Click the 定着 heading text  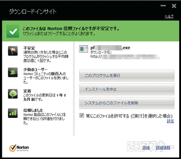point(27,91)
